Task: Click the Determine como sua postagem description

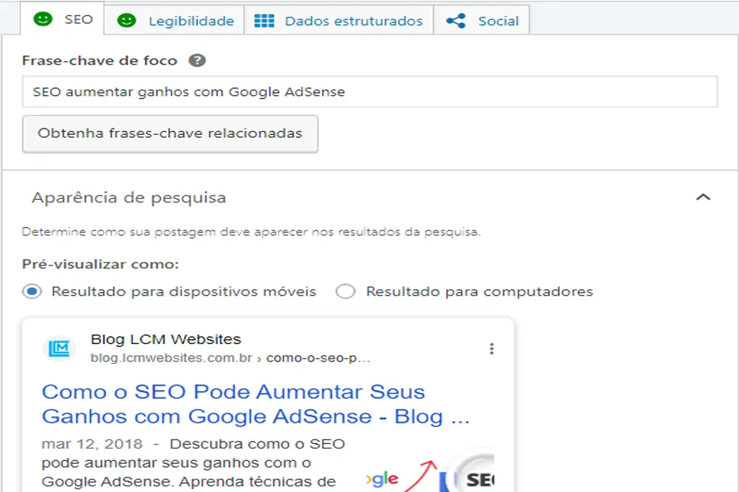Action: coord(251,232)
